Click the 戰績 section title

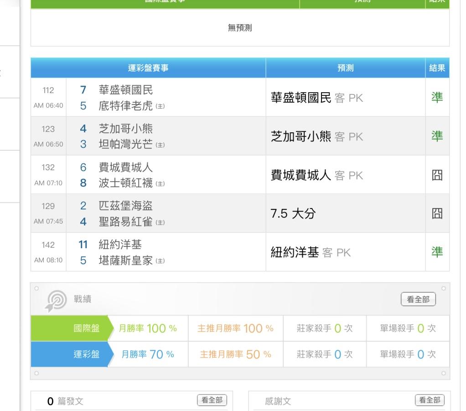coord(83,299)
